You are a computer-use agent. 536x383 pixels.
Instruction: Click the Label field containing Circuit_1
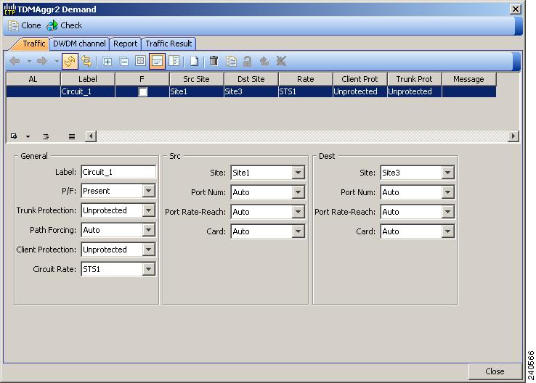[x=118, y=172]
